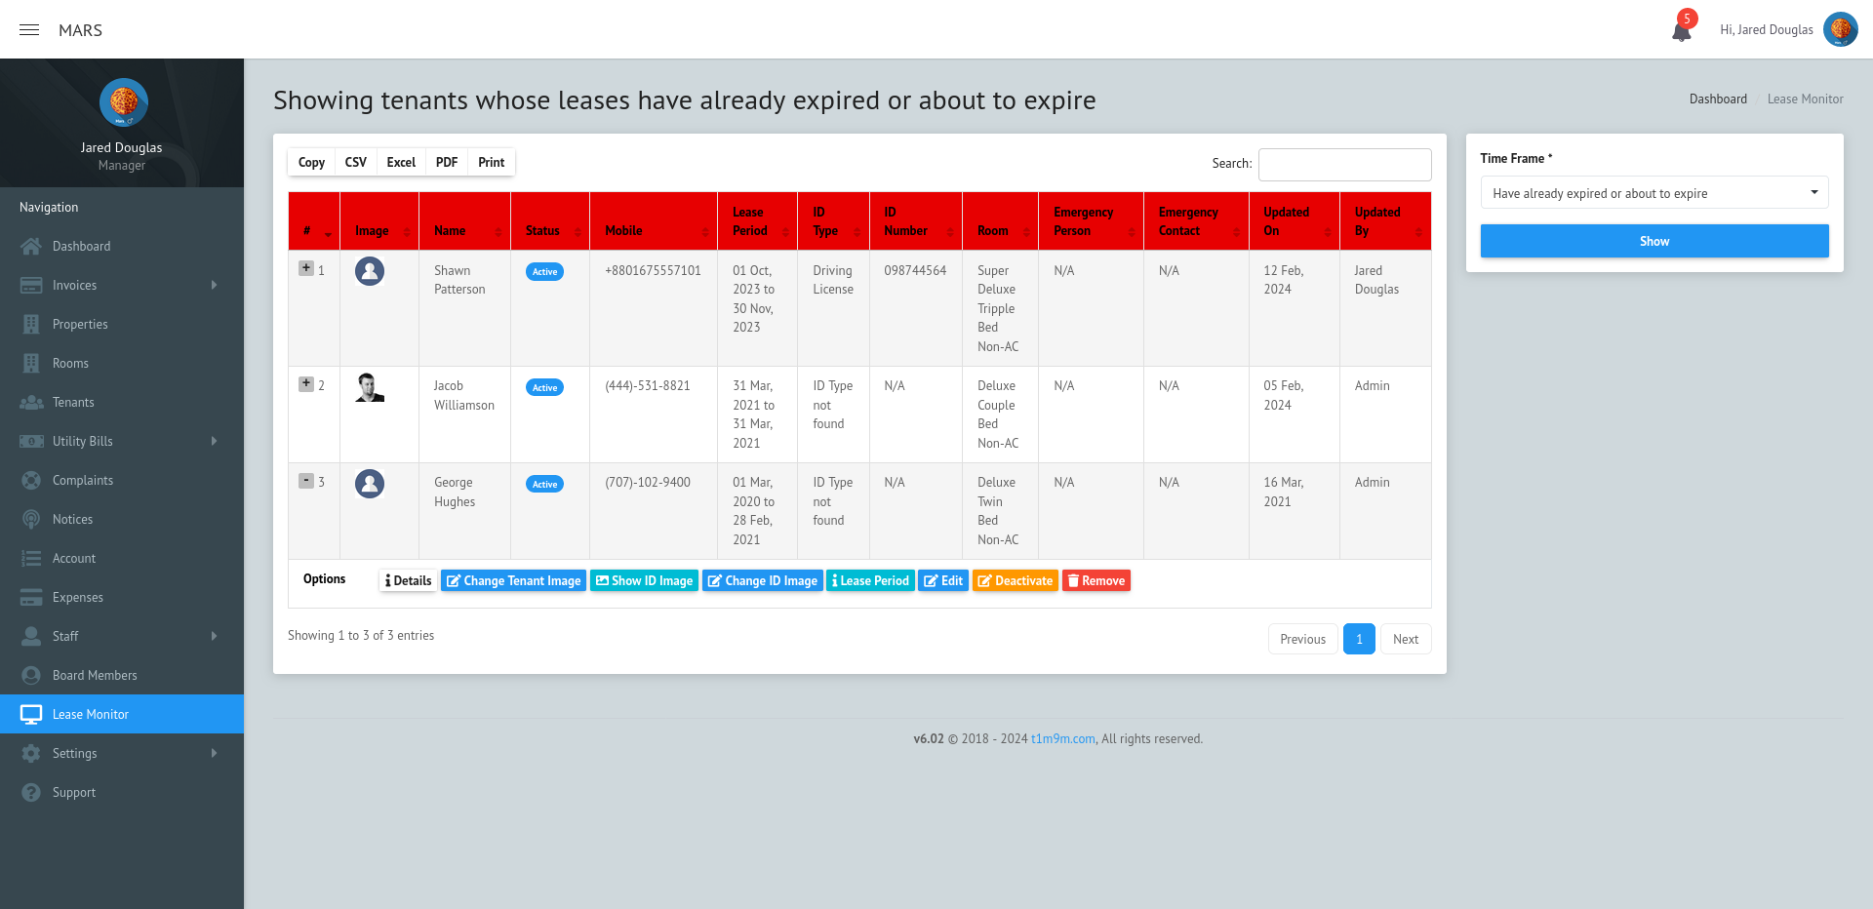
Task: Expand the Staff submenu
Action: pos(65,636)
